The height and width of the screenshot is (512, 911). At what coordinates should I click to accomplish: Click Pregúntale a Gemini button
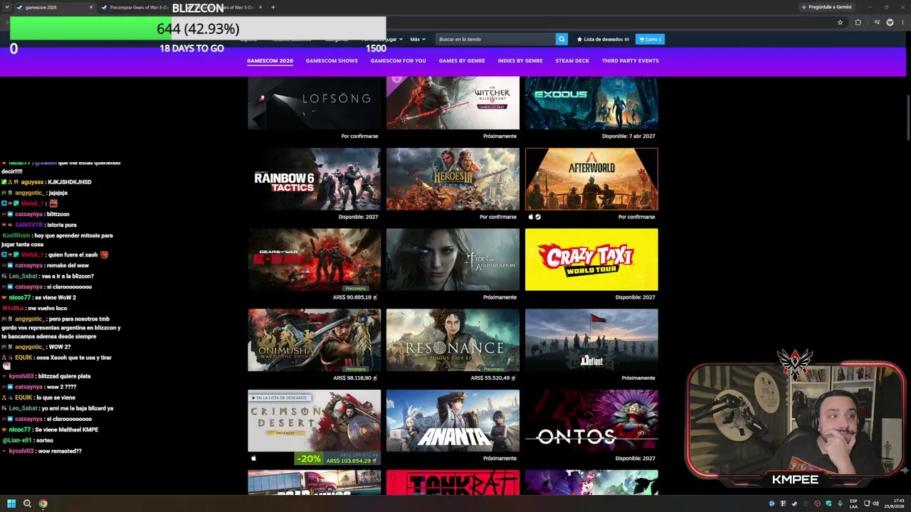point(826,7)
